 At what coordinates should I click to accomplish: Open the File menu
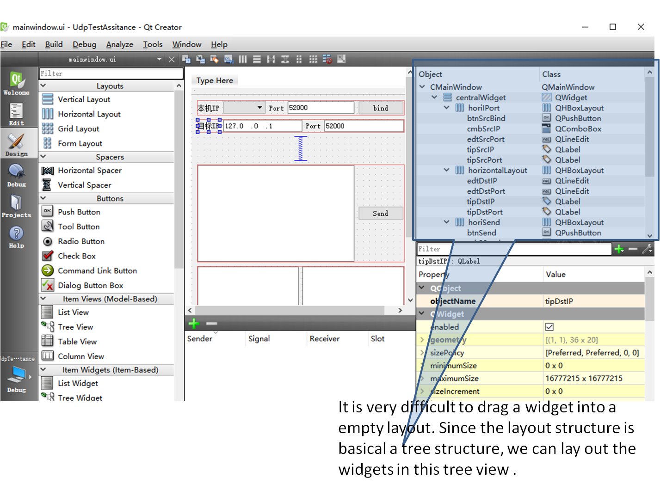(x=6, y=44)
